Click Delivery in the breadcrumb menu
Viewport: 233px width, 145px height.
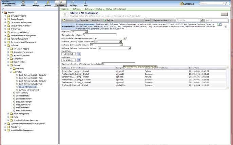(89, 9)
